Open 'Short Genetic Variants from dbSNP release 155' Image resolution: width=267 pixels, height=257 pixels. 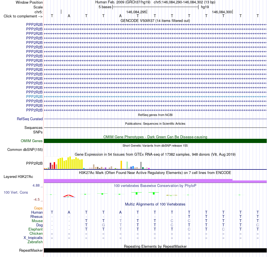(x=155, y=146)
